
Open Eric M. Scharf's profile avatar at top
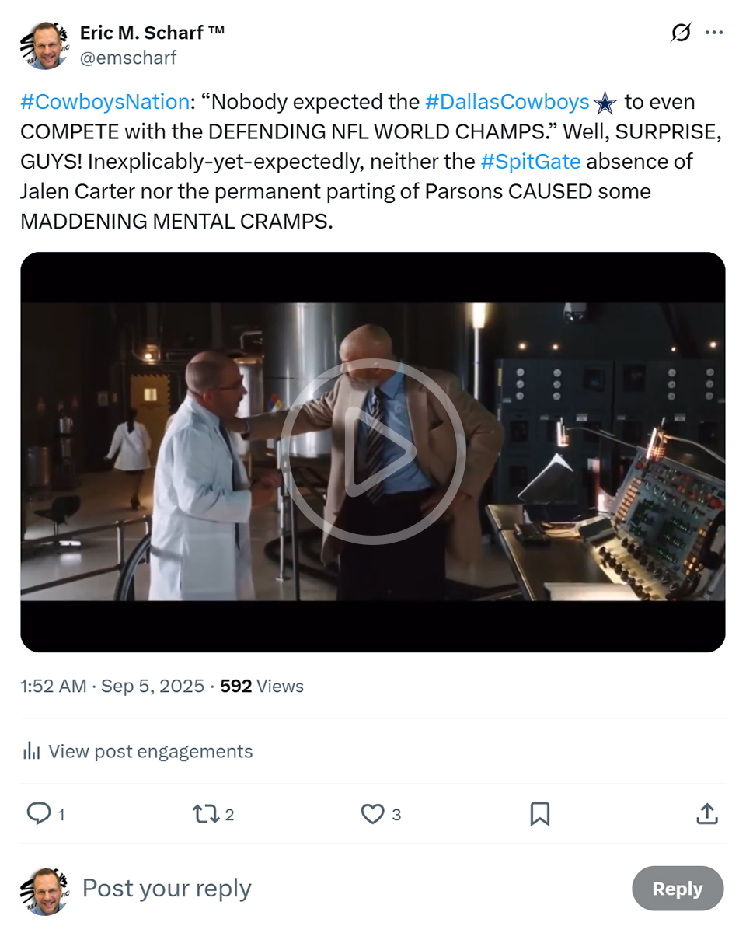(x=44, y=45)
